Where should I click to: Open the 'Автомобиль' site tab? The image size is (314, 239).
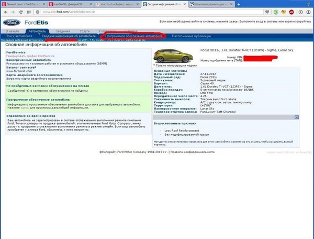[37, 31]
